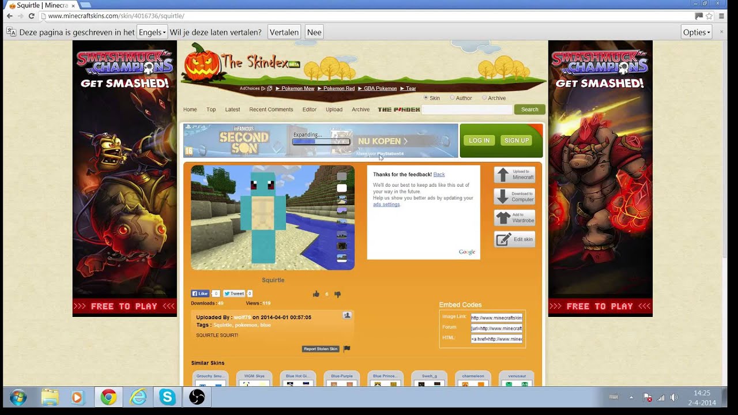Click the Back link in the ad box
738x415 pixels.
pyautogui.click(x=439, y=175)
